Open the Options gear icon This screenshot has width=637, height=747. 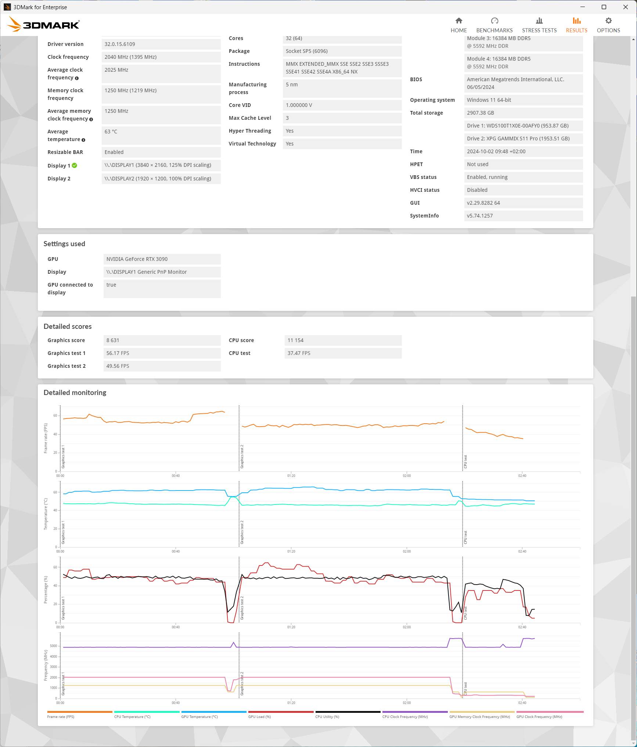click(x=608, y=21)
